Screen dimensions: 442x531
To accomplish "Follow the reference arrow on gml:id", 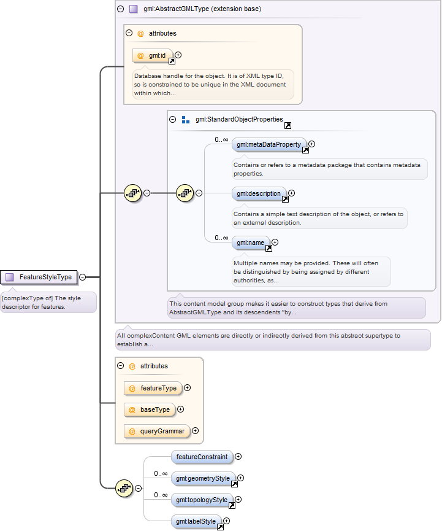I will [172, 61].
